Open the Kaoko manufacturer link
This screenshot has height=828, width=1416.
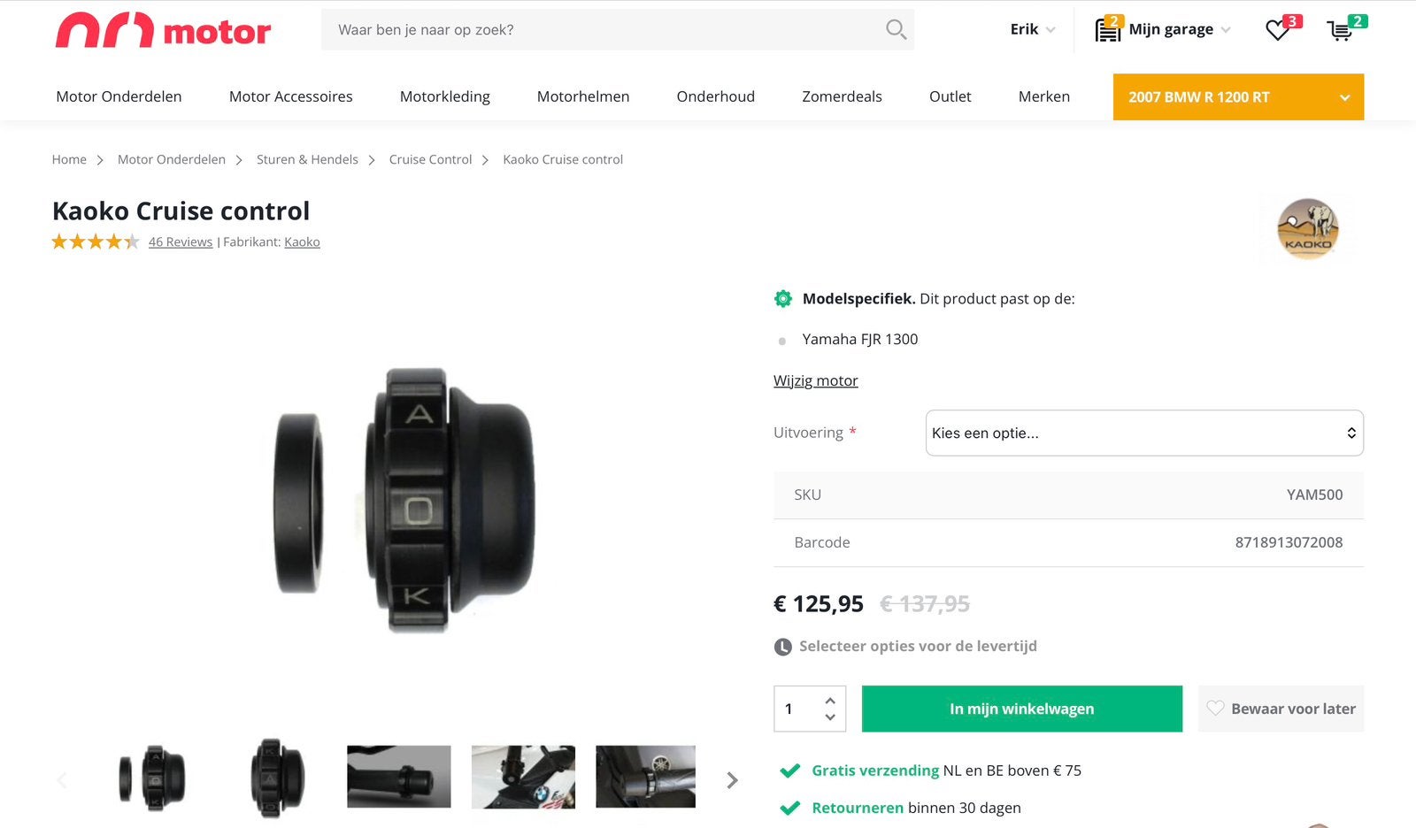[302, 241]
